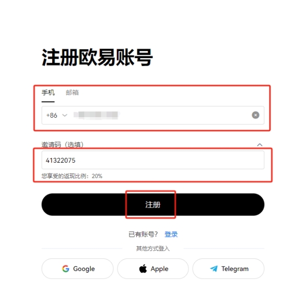The width and height of the screenshot is (295, 296).
Task: Click the Google G logo icon
Action: [x=66, y=269]
